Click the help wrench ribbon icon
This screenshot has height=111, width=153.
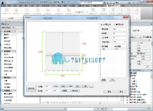coord(137,11)
